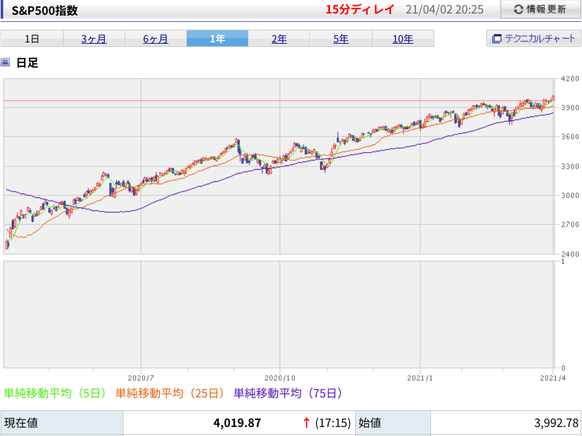This screenshot has height=436, width=582.
Task: Click the 2400 price axis label
Action: (x=570, y=254)
